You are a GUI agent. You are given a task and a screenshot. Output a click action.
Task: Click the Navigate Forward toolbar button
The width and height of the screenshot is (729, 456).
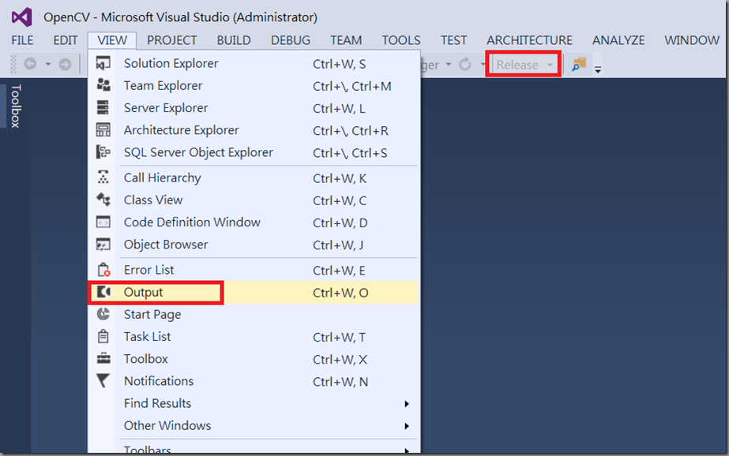65,64
